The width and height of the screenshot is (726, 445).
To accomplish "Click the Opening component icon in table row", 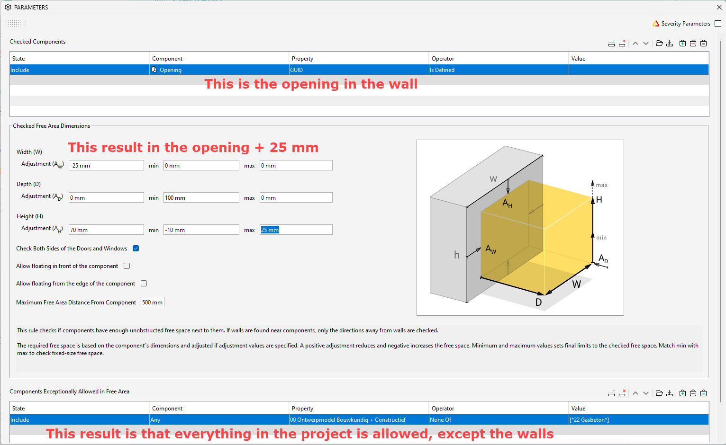I will [x=154, y=70].
